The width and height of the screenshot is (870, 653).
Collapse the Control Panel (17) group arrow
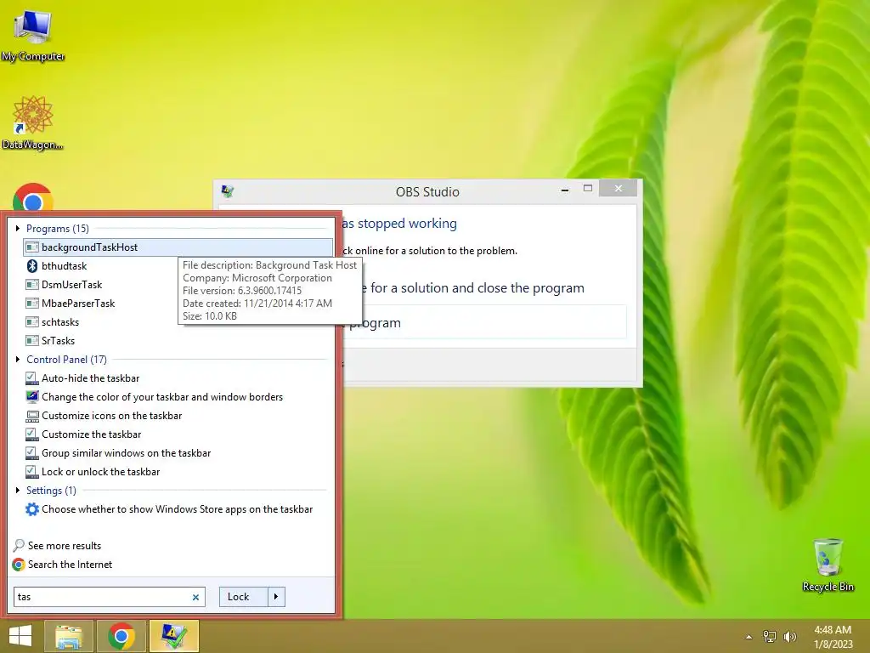tap(18, 360)
